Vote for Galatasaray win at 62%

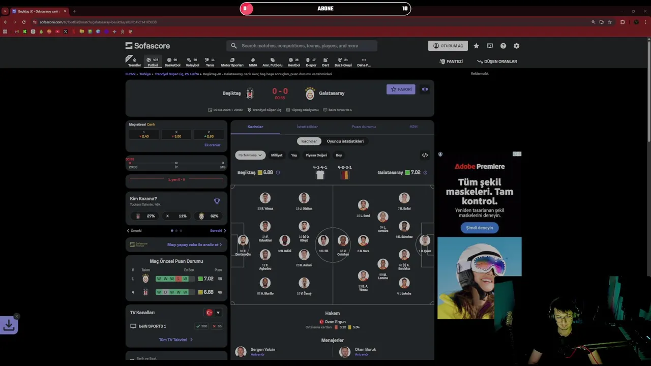click(x=208, y=216)
